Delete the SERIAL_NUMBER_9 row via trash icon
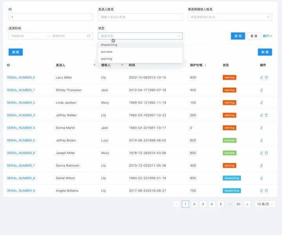The height and width of the screenshot is (235, 282). (x=266, y=191)
